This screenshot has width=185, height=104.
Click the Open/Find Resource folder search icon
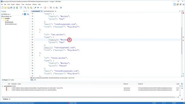(31, 8)
